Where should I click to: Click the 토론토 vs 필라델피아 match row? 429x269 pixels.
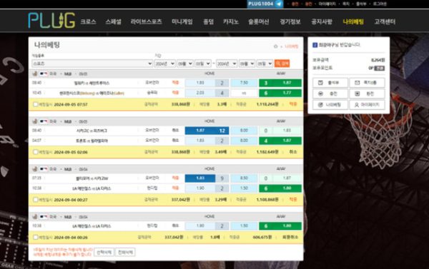[x=166, y=141]
